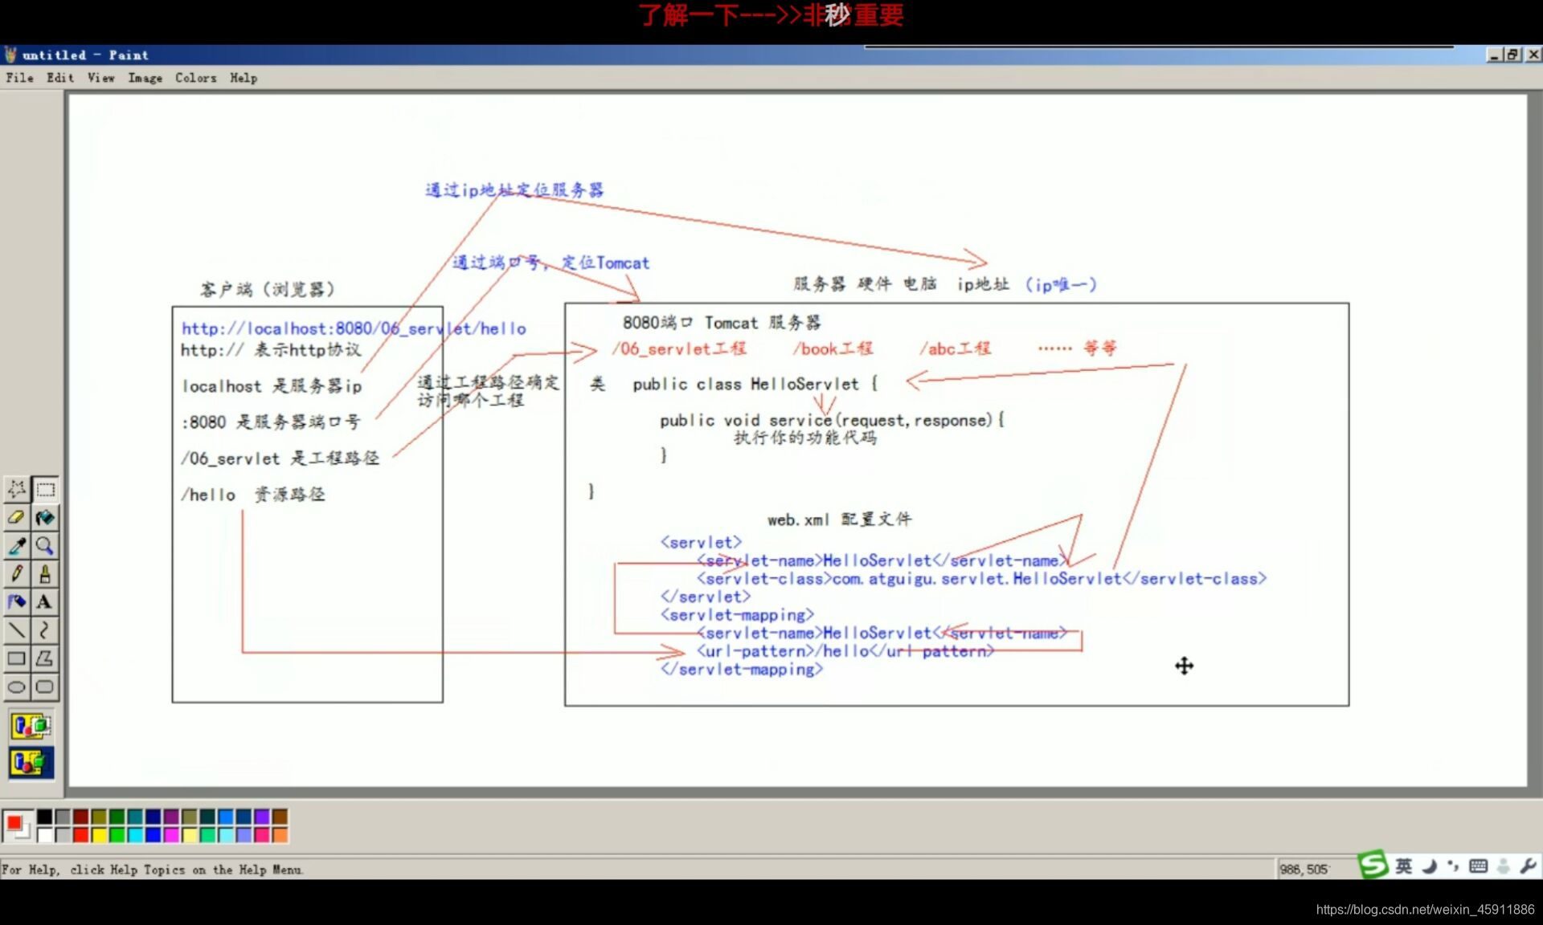This screenshot has width=1543, height=925.
Task: Open the Colors menu
Action: tap(196, 78)
